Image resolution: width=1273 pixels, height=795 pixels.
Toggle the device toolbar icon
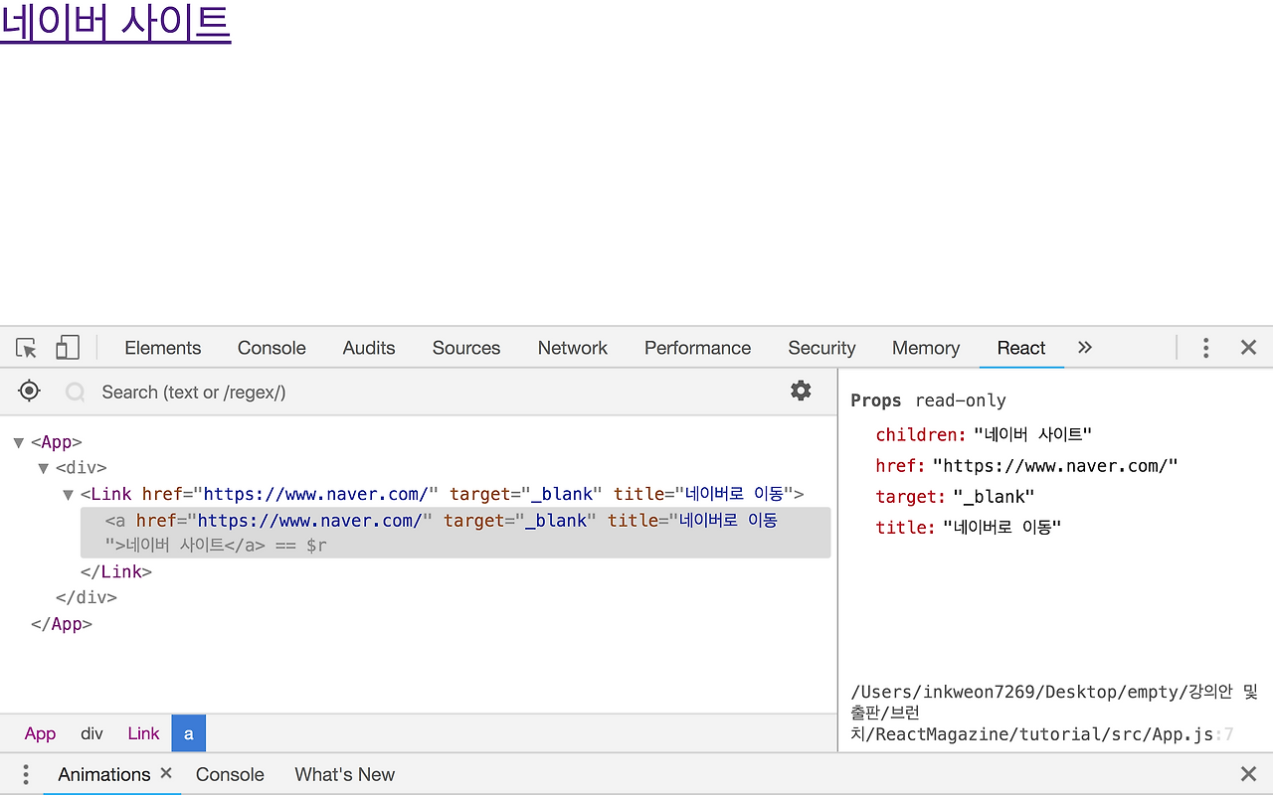tap(67, 348)
